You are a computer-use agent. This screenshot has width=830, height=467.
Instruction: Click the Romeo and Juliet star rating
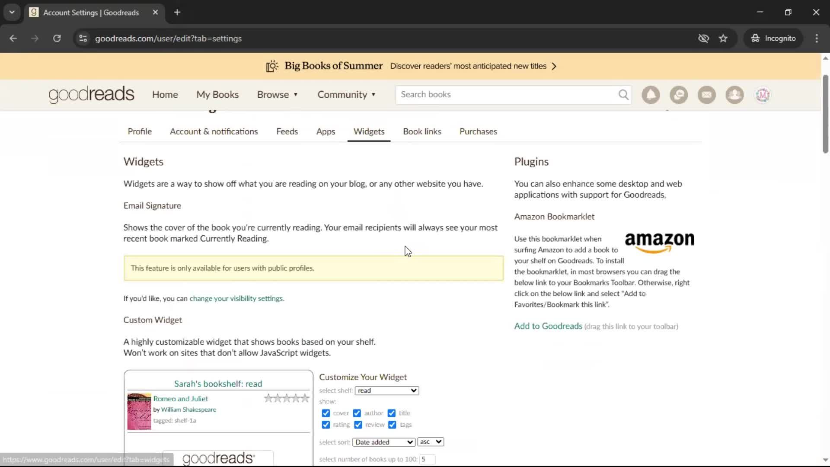pyautogui.click(x=287, y=398)
